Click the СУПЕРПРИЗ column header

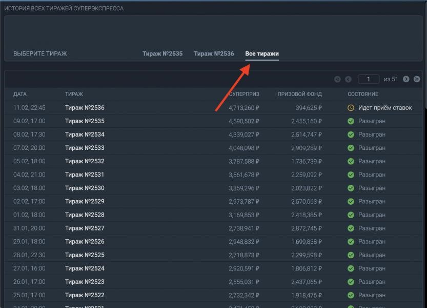[245, 94]
